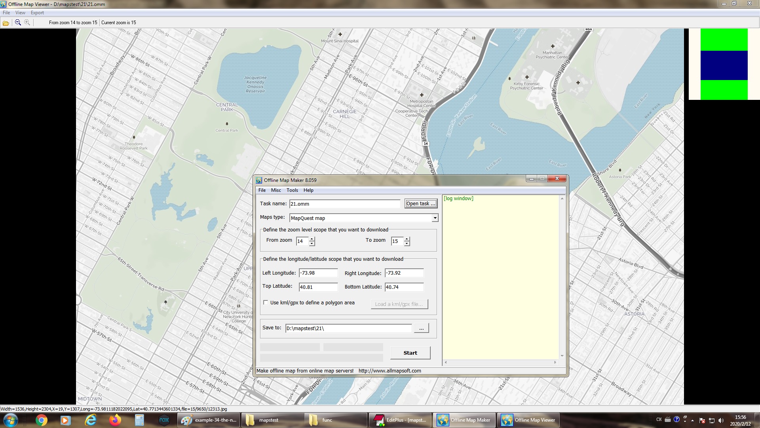Click the Task name input field

tap(345, 204)
